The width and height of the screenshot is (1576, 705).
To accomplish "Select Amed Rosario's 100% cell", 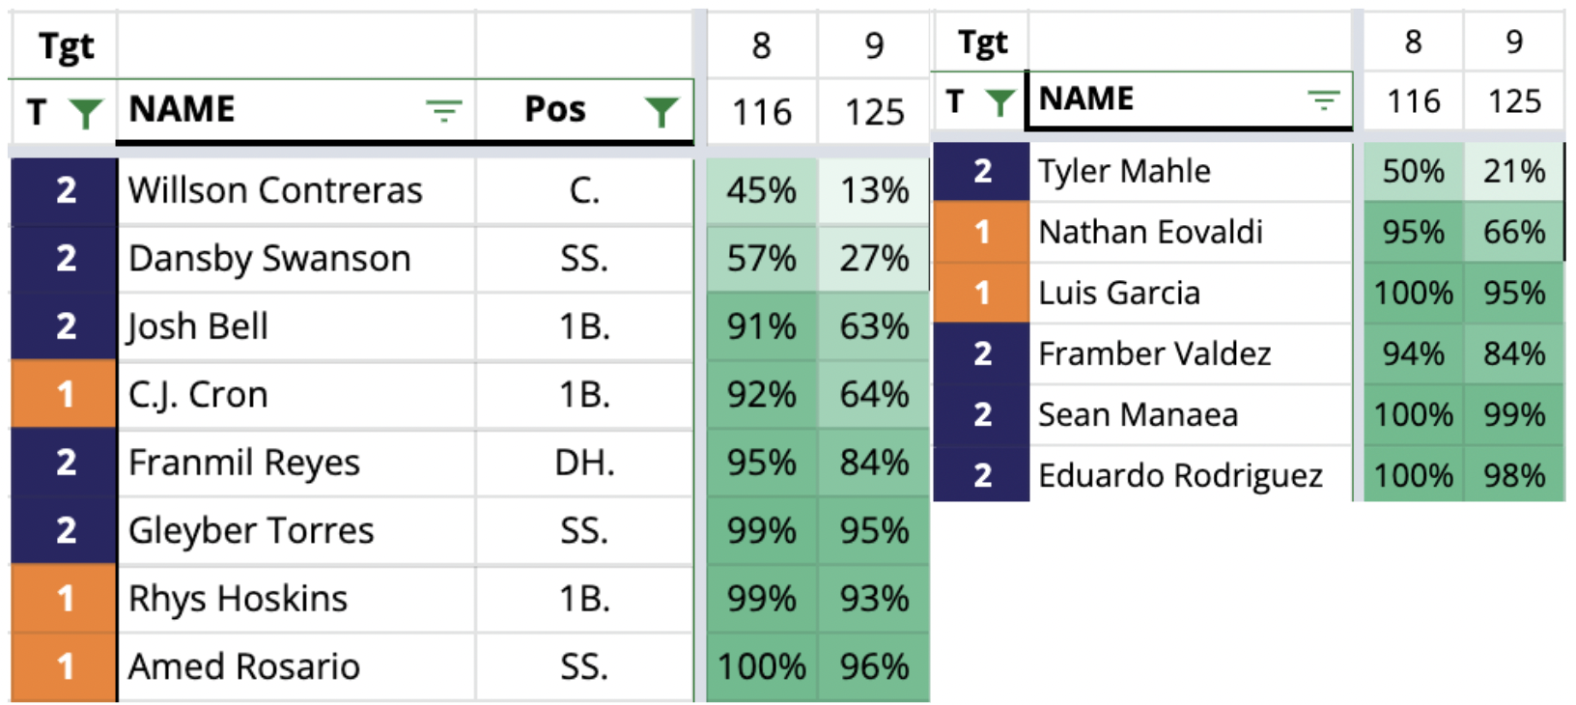I will [762, 666].
